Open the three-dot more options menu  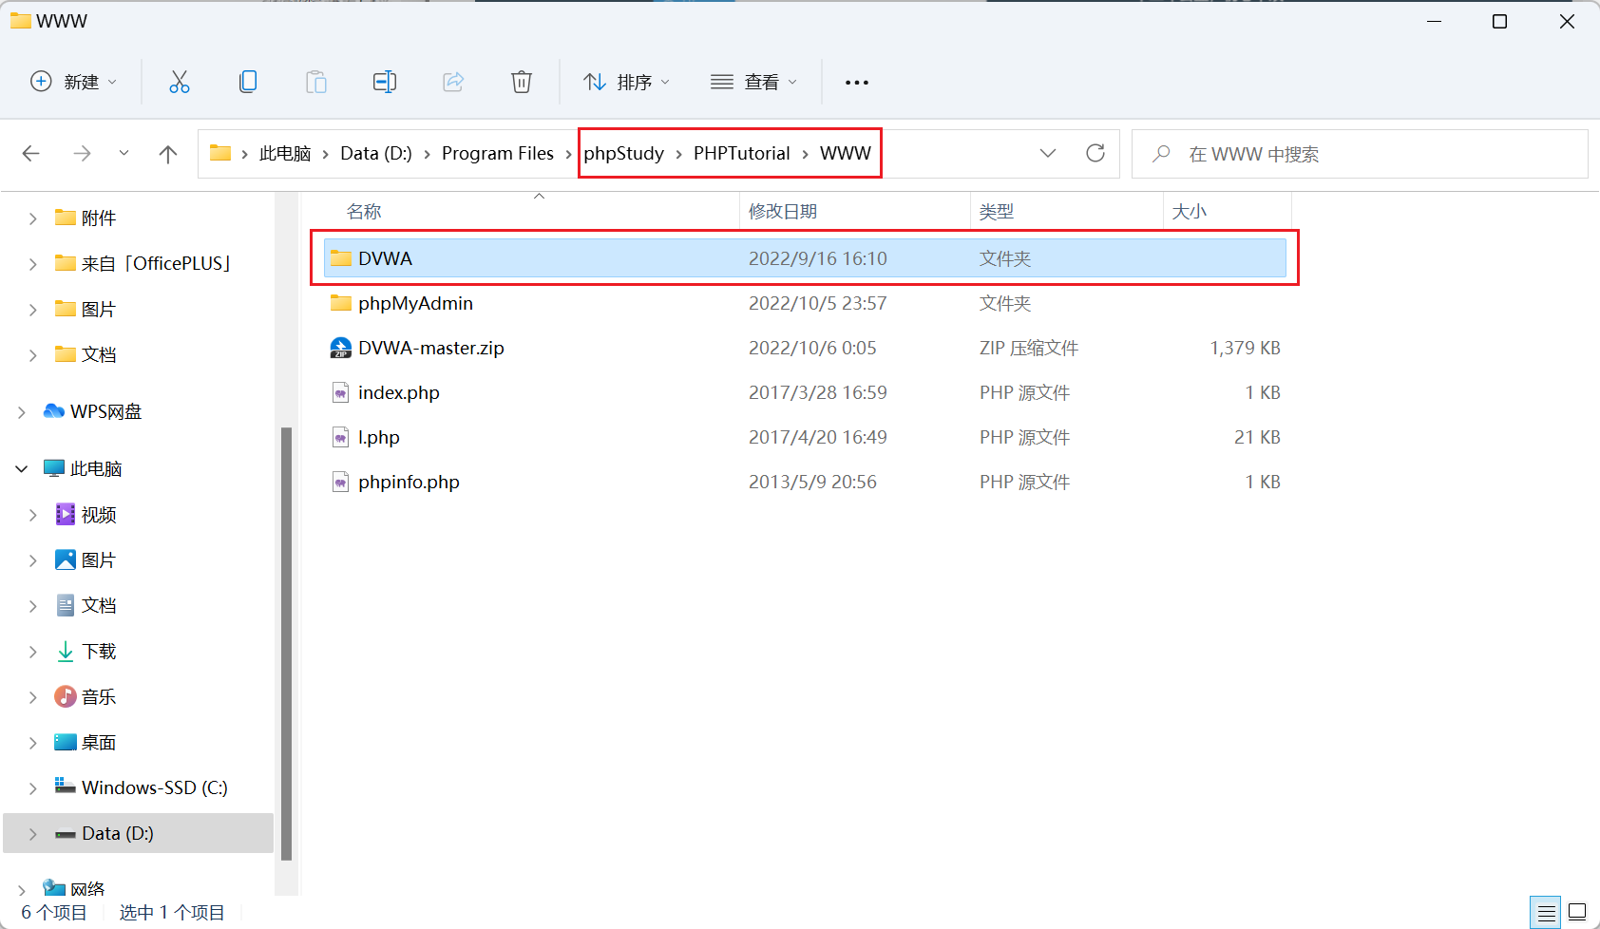856,83
